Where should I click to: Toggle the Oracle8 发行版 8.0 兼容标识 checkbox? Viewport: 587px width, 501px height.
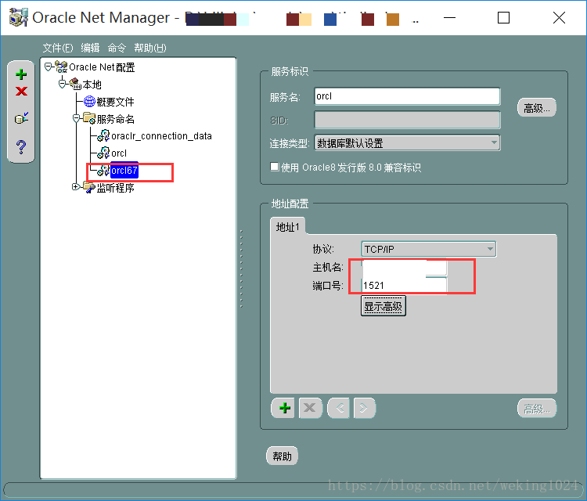(275, 167)
